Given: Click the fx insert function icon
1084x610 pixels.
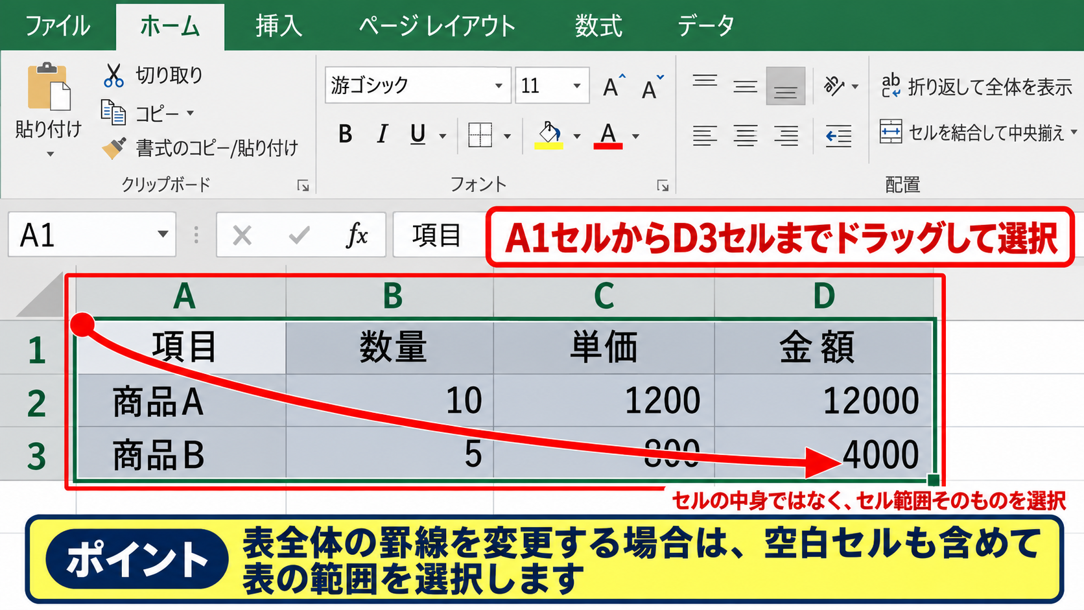Looking at the screenshot, I should 357,235.
